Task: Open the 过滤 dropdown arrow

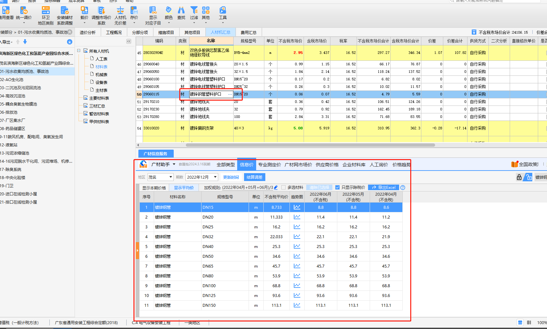Action: tap(194, 23)
